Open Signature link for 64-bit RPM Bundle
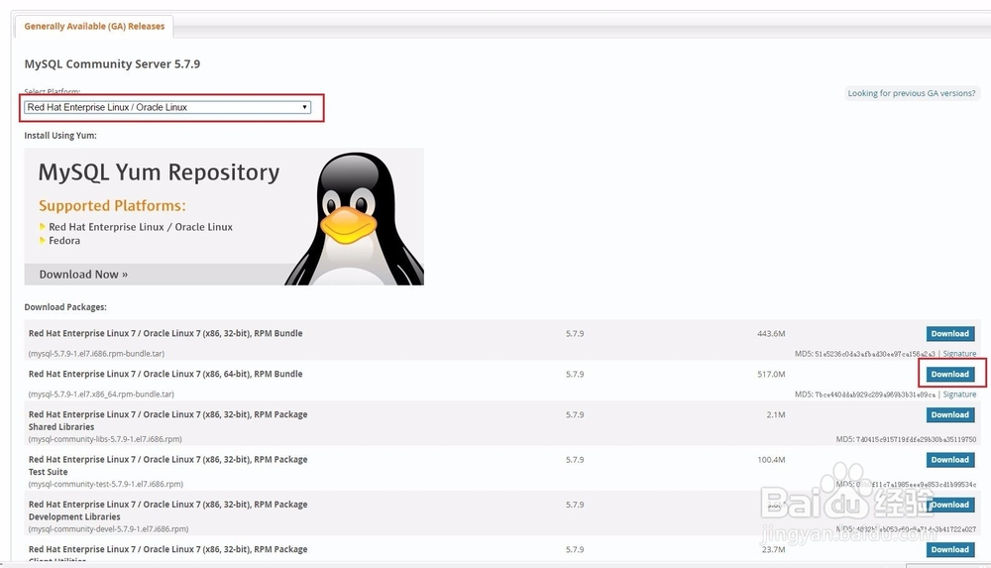The height and width of the screenshot is (568, 991). (x=959, y=395)
